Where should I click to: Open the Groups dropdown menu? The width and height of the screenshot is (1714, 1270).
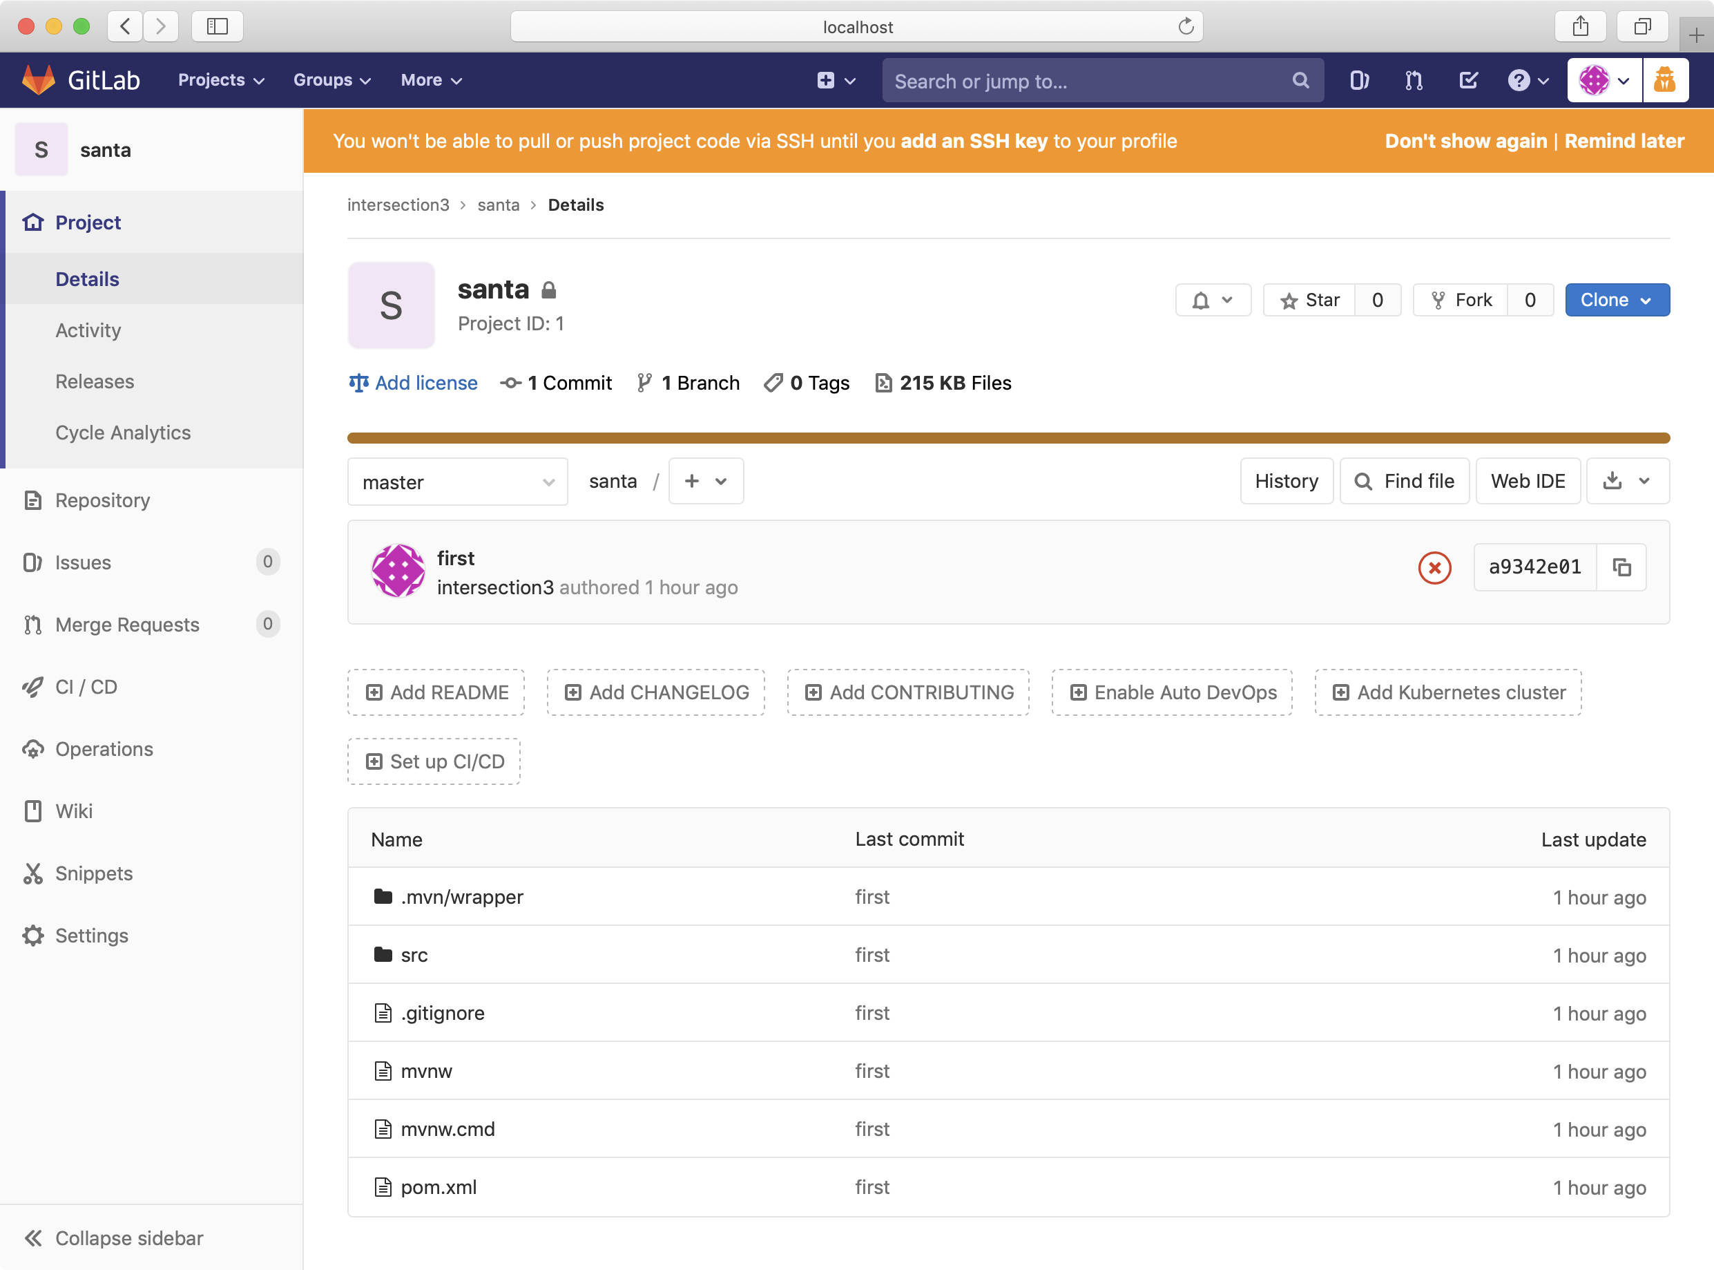tap(332, 80)
